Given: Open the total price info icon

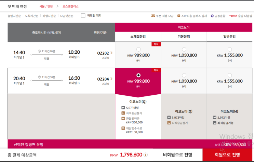Looking at the screenshot, I should point(146,155).
